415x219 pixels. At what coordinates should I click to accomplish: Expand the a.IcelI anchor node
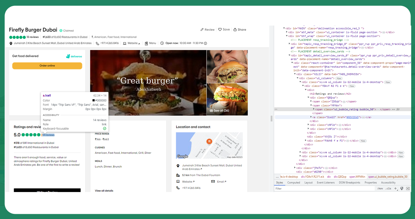(x=311, y=117)
